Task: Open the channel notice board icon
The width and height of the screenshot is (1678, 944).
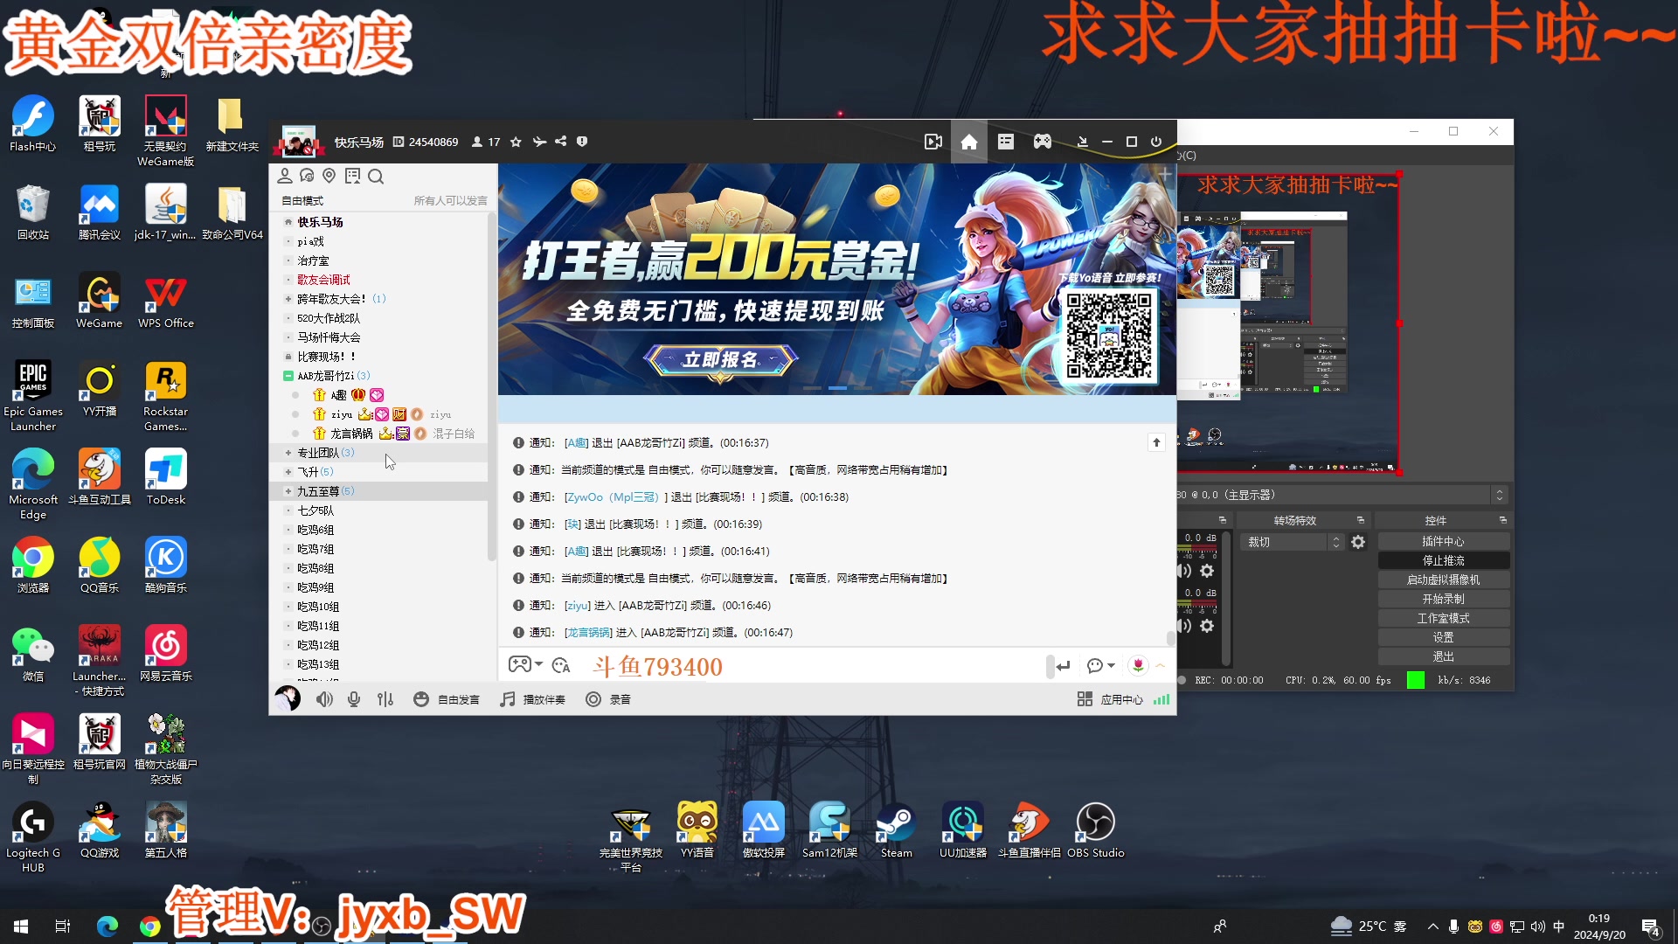Action: (x=352, y=177)
